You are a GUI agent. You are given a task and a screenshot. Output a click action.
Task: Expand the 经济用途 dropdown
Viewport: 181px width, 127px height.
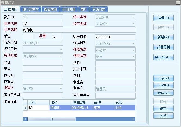(61, 50)
